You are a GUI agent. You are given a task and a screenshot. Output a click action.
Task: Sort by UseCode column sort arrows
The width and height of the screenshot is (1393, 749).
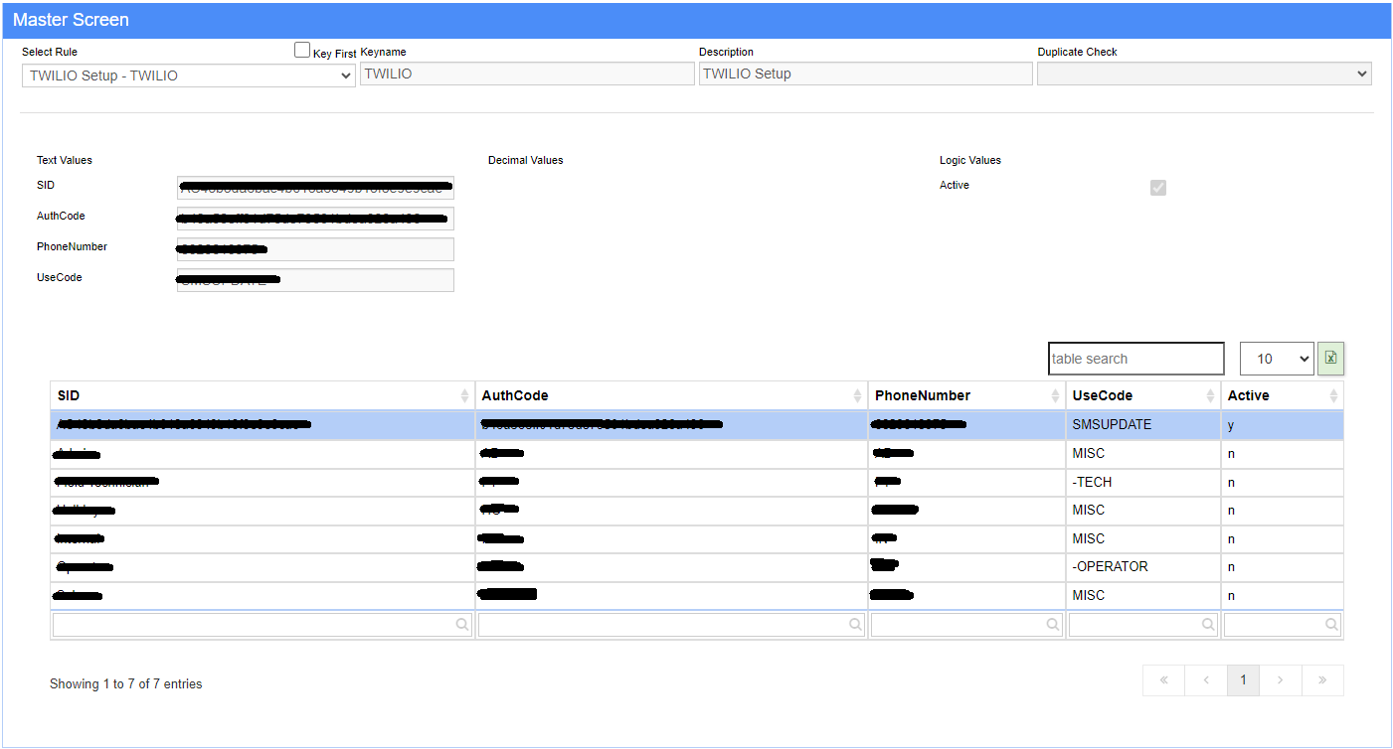point(1210,396)
